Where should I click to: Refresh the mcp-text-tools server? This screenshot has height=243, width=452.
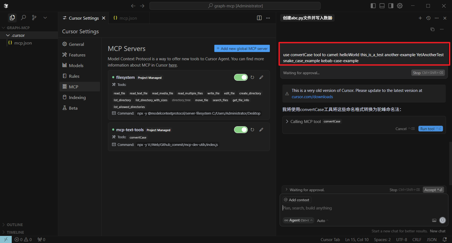point(252,130)
